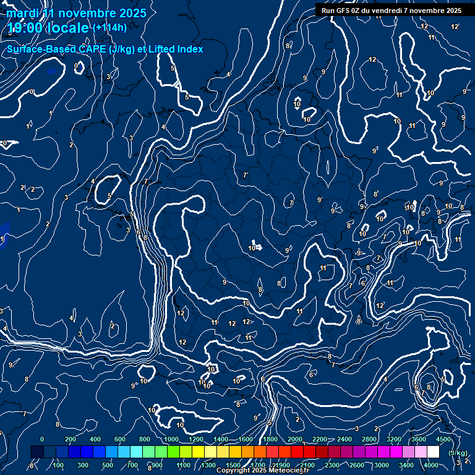The width and height of the screenshot is (475, 475).
Task: Click the '3000' legend value below the scale
Action: coord(382,465)
